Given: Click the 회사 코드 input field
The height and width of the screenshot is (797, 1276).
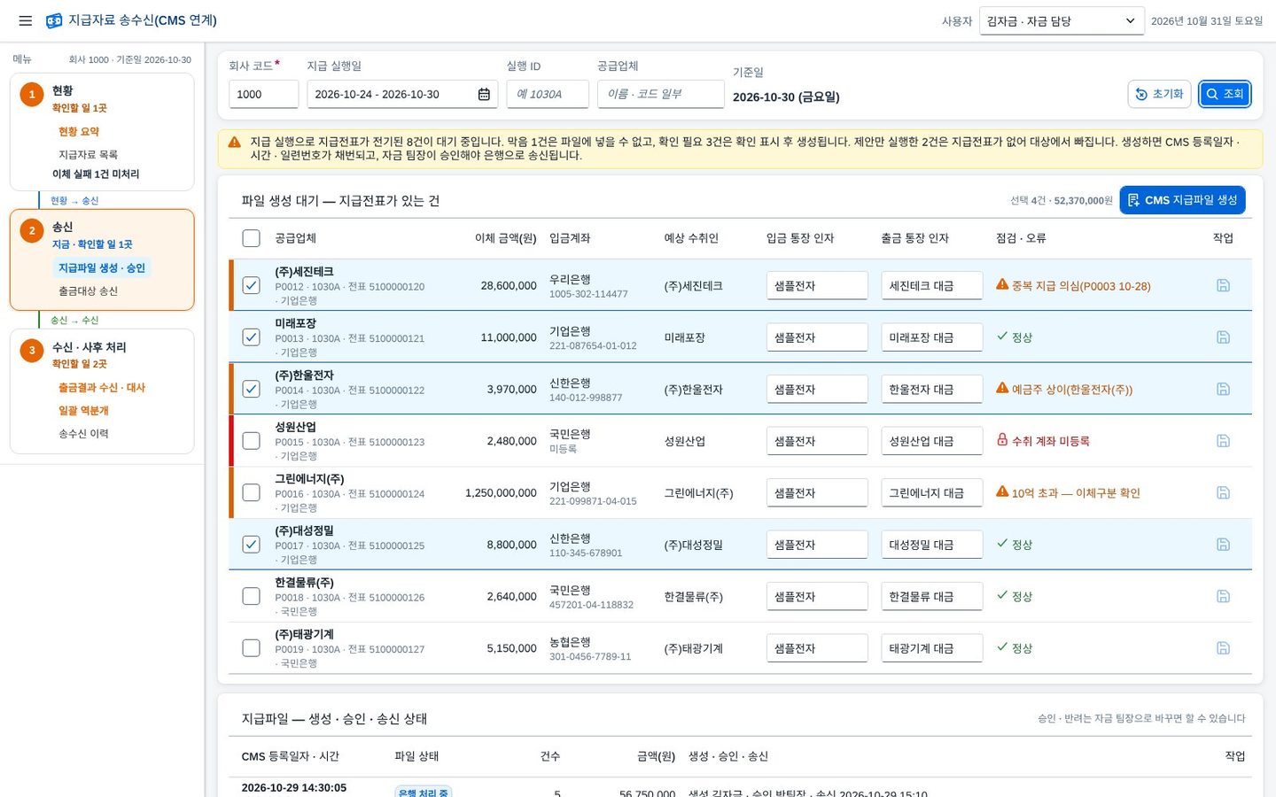Looking at the screenshot, I should coord(263,94).
